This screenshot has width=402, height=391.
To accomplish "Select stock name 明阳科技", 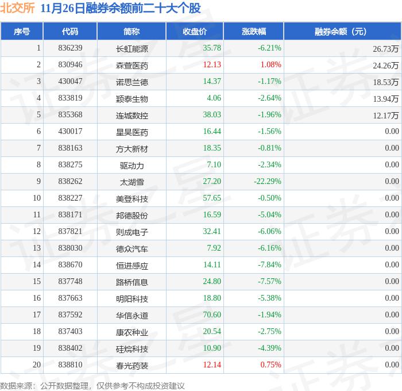I will click(x=132, y=299).
